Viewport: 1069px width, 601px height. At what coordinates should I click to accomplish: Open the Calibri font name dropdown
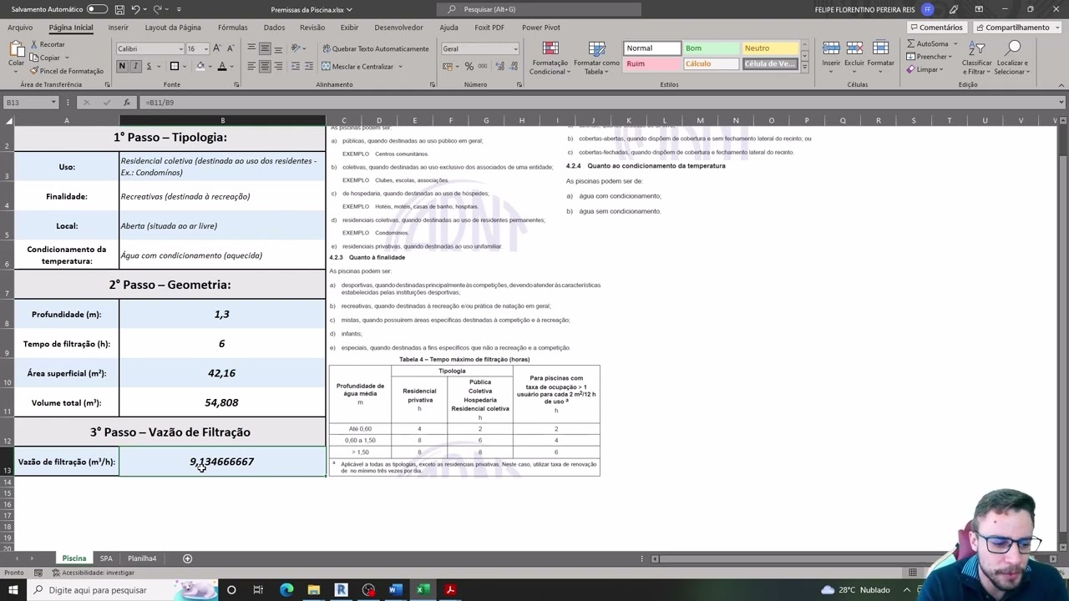click(180, 48)
